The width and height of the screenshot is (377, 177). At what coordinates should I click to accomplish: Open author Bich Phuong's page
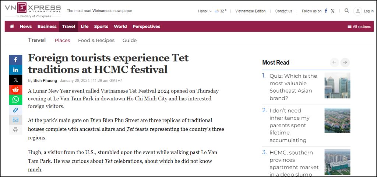(45, 80)
